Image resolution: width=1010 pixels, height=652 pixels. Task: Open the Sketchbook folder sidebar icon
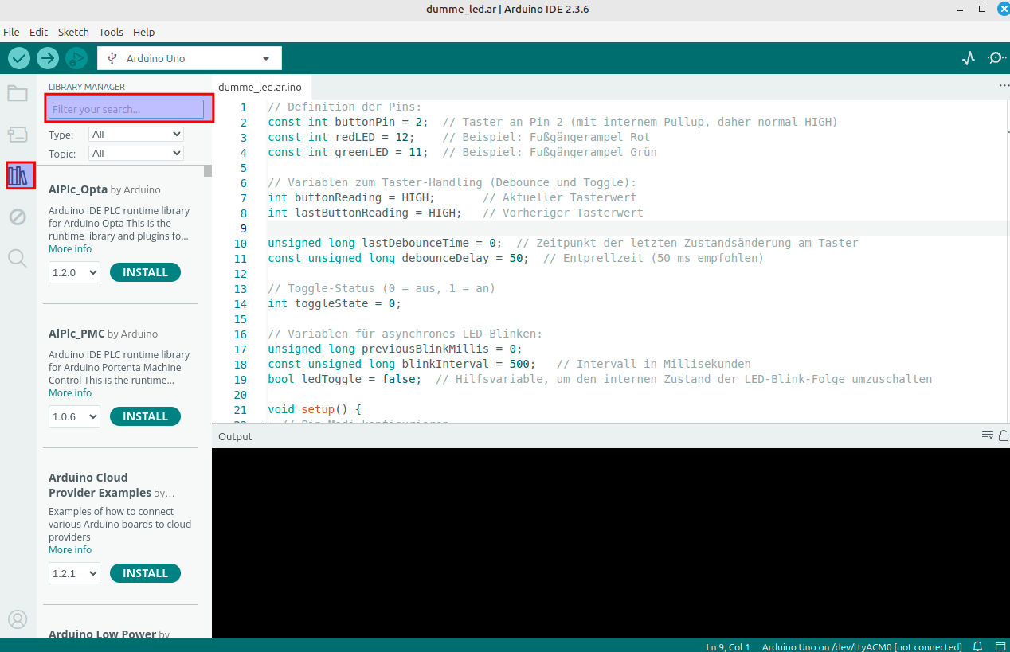18,94
